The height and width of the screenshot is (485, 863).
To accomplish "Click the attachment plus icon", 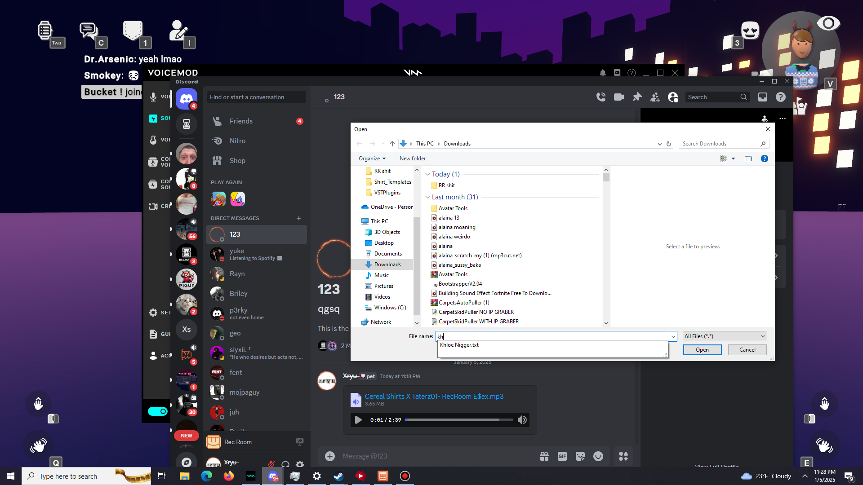I will click(x=330, y=456).
